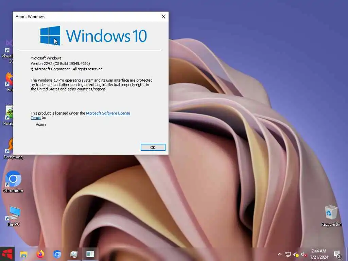Open the clock showing 2:44 AM
The image size is (348, 261).
coord(319,254)
